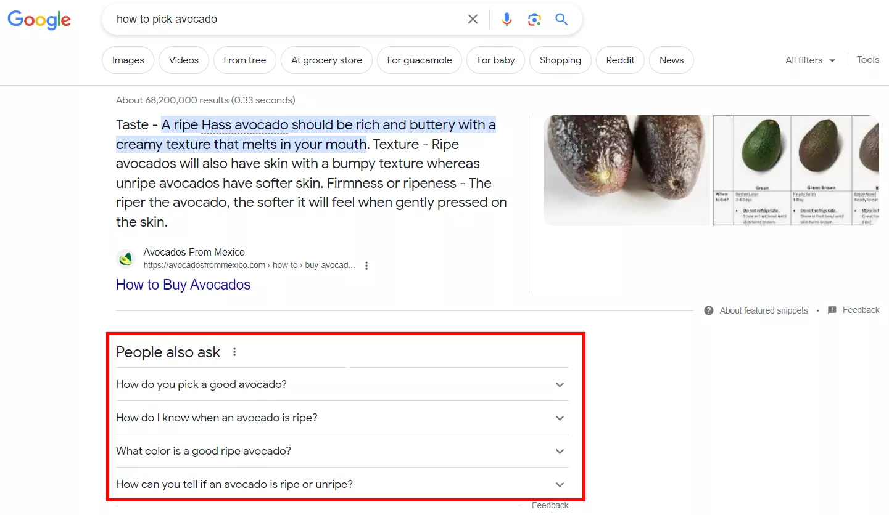Image resolution: width=889 pixels, height=515 pixels.
Task: Open three-dot menu beside Avocados From Mexico
Action: tap(366, 266)
